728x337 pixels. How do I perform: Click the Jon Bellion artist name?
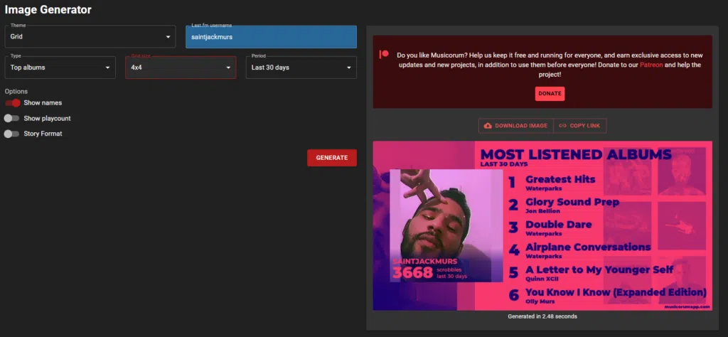click(x=542, y=210)
